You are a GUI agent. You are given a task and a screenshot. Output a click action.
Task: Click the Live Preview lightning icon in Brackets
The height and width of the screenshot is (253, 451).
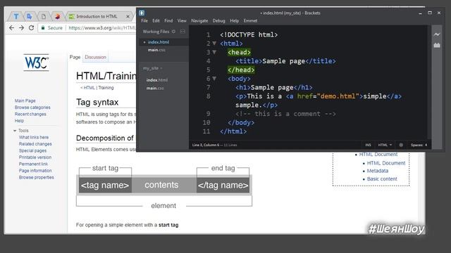point(437,34)
